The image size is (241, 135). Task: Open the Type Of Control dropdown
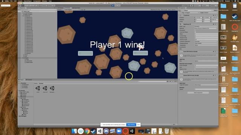coord(206,85)
